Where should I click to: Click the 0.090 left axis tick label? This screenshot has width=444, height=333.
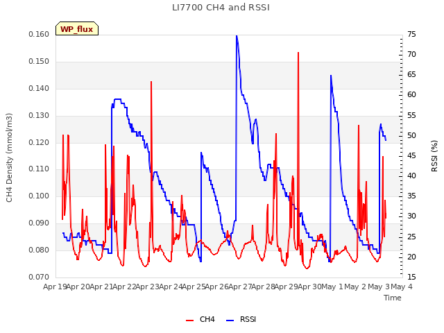click(x=39, y=223)
